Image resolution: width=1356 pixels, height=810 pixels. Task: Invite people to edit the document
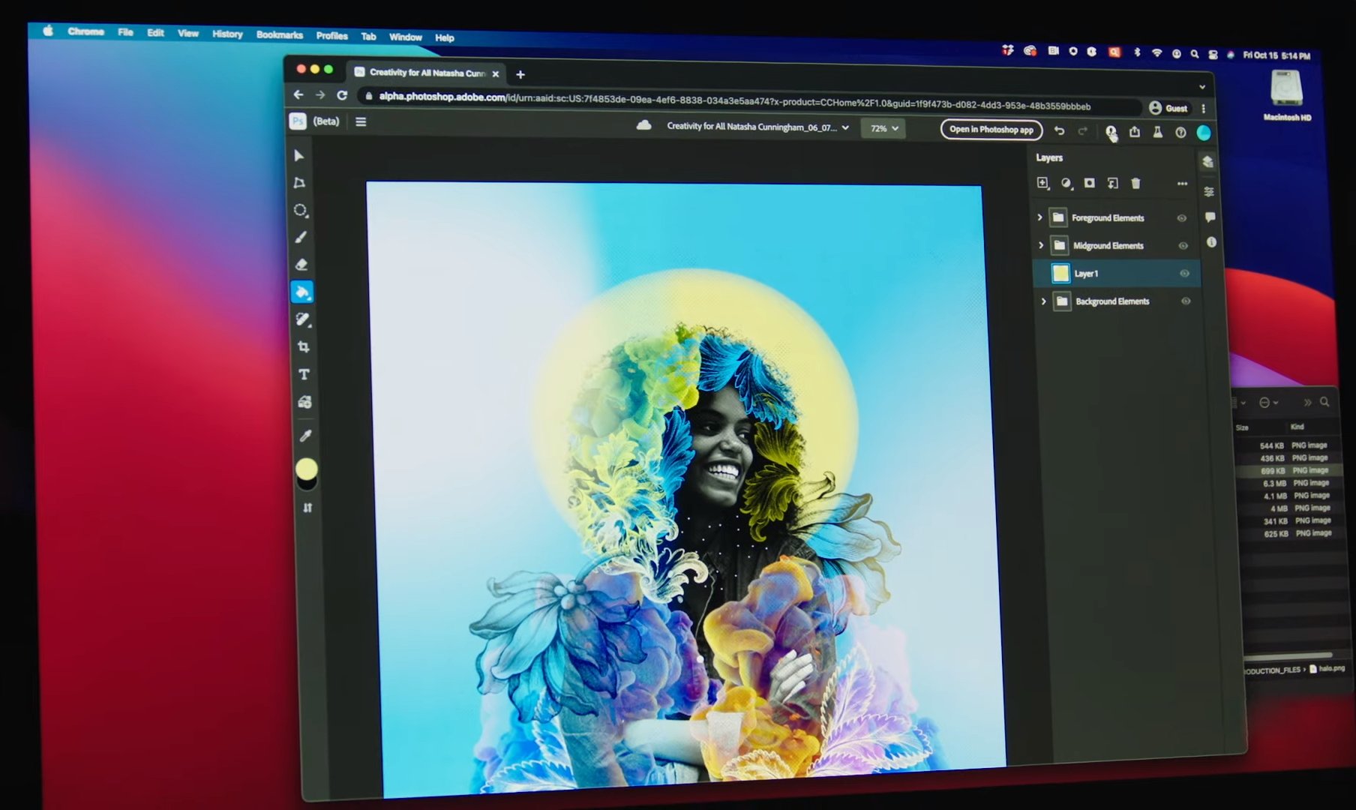pos(1111,132)
